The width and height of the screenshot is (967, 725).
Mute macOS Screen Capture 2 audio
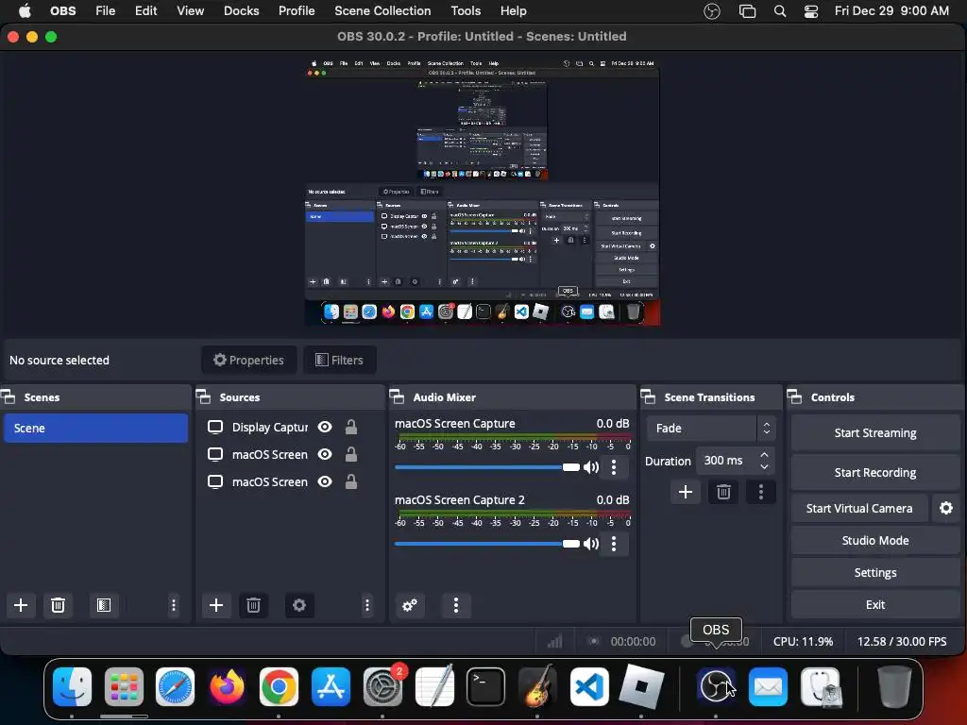591,543
